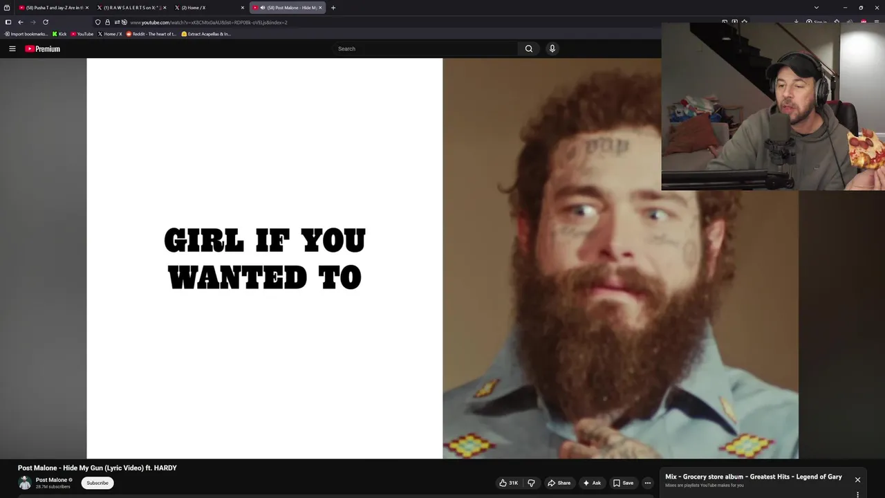The image size is (885, 498).
Task: Share the Post Malone video
Action: click(x=559, y=483)
